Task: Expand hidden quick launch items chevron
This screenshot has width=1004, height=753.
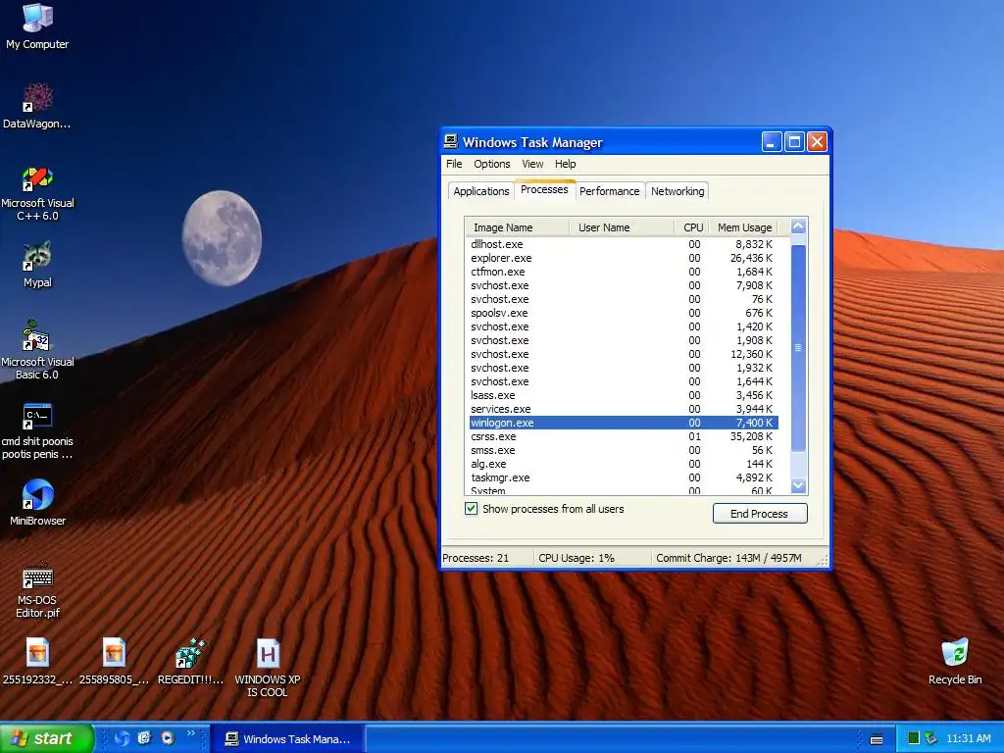Action: click(x=191, y=733)
